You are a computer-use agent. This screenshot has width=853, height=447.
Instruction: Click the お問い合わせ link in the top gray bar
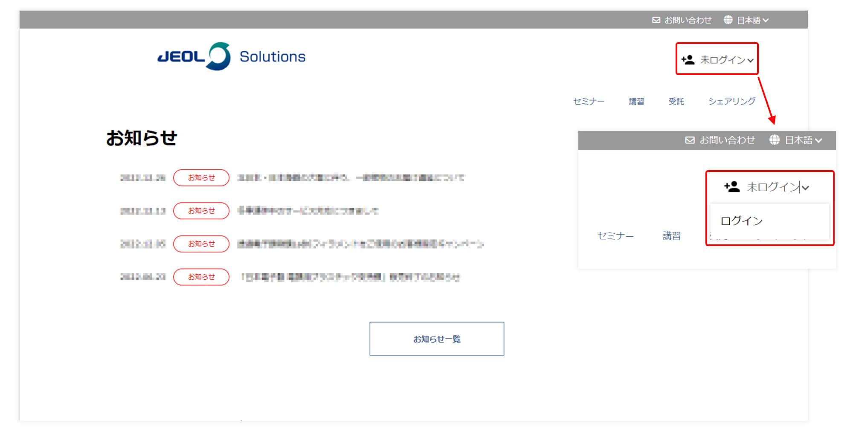688,20
